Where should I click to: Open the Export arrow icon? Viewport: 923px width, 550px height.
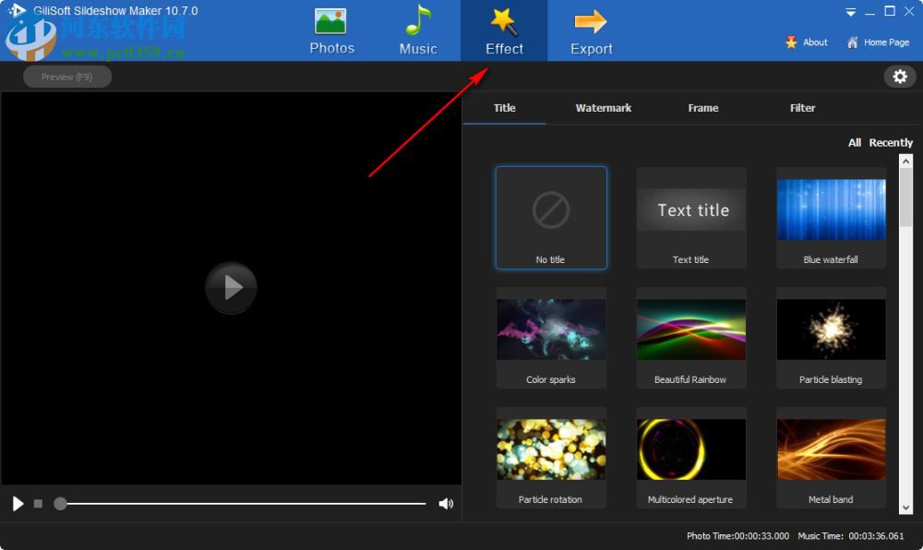coord(591,20)
